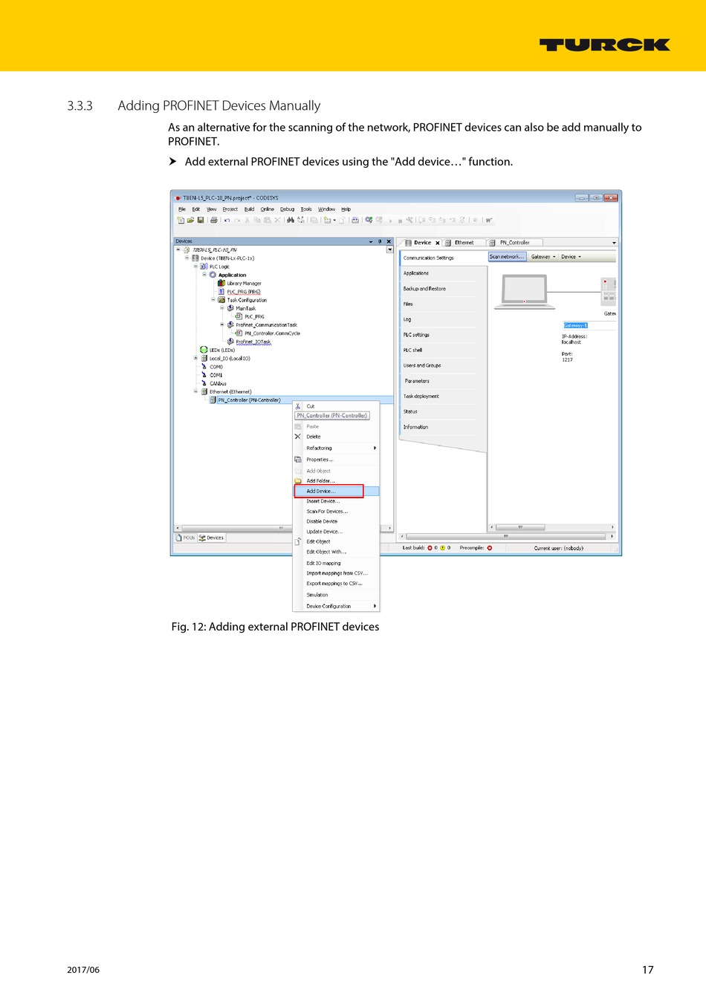The width and height of the screenshot is (706, 998).
Task: Select PN_Controller.CommCycle tree item
Action: click(x=272, y=333)
